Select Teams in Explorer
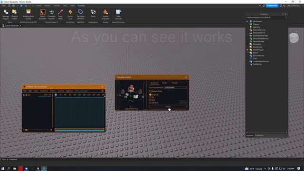This screenshot has width=304, height=171. [x=256, y=53]
